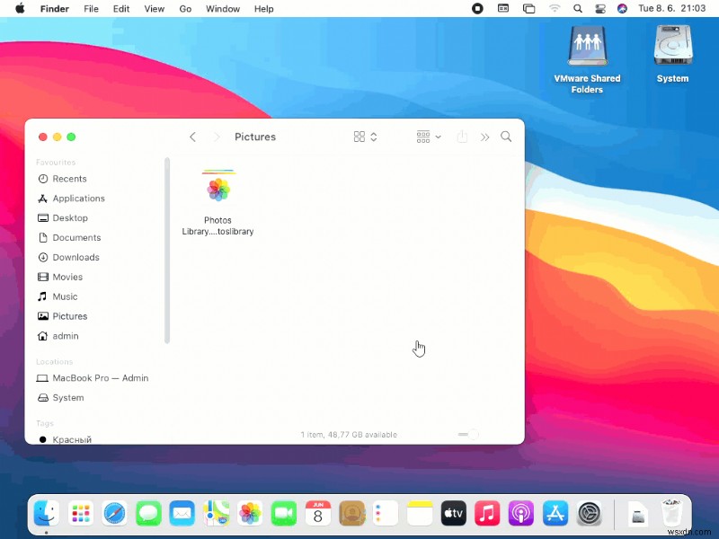Open the Music app from the Dock
Image resolution: width=719 pixels, height=539 pixels.
point(487,513)
